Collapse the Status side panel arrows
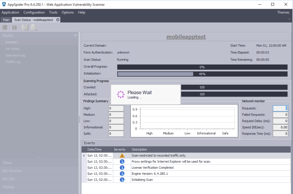Viewport: 293px width, 194px height. pos(75,35)
